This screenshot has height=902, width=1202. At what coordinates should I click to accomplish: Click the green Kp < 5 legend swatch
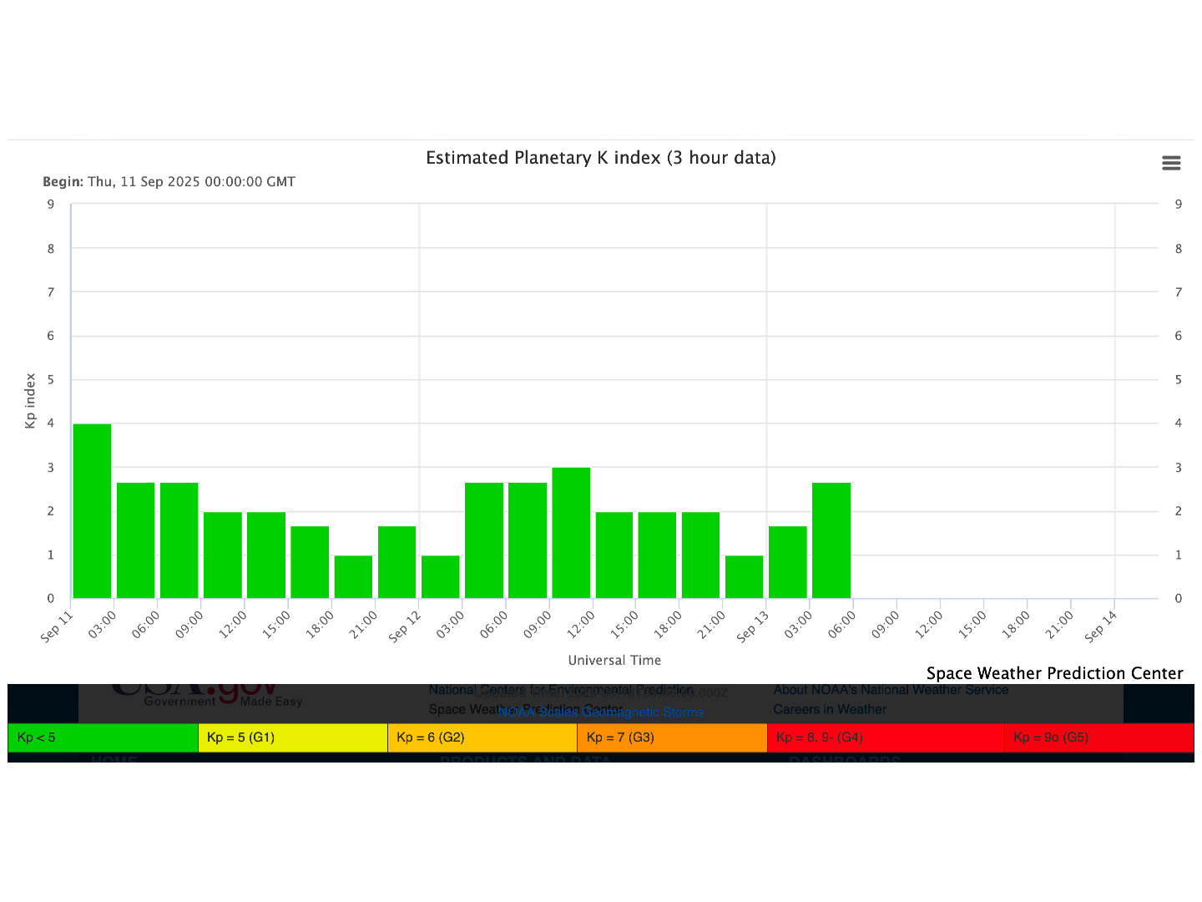click(x=103, y=737)
